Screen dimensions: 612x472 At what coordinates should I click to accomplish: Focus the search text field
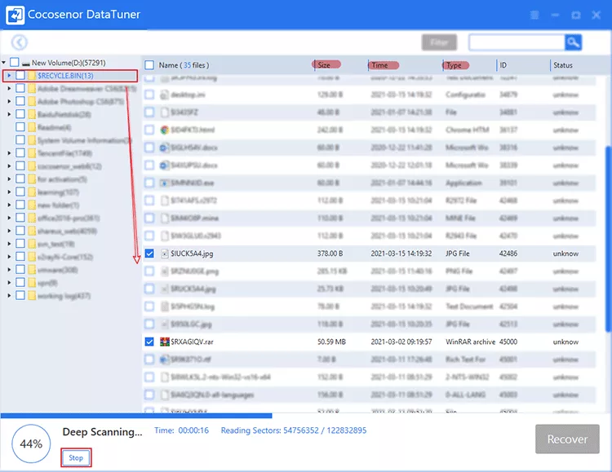(517, 42)
